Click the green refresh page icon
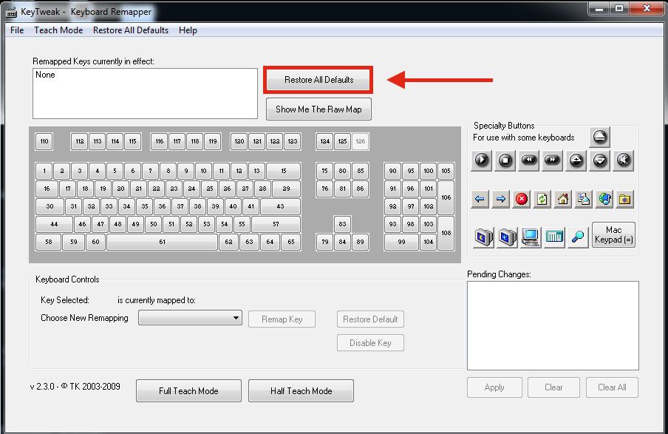 [x=542, y=199]
